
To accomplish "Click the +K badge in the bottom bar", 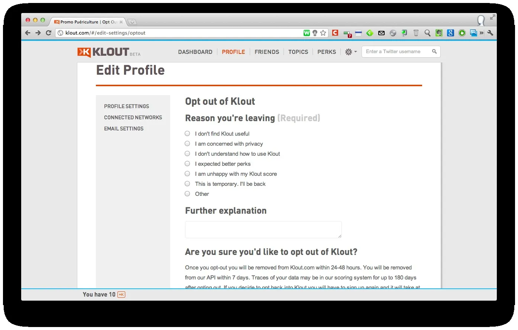I will pyautogui.click(x=122, y=295).
